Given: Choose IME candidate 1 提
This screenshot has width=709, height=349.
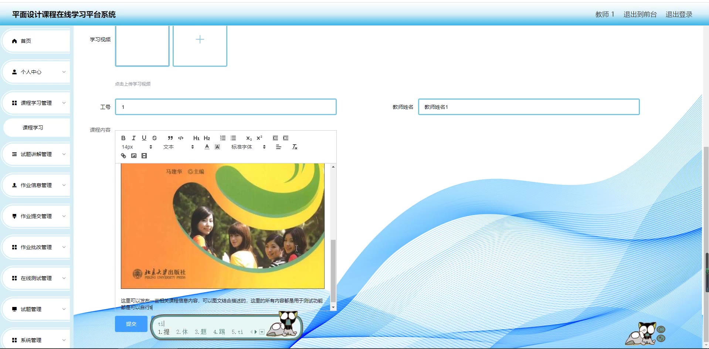Looking at the screenshot, I should 164,332.
